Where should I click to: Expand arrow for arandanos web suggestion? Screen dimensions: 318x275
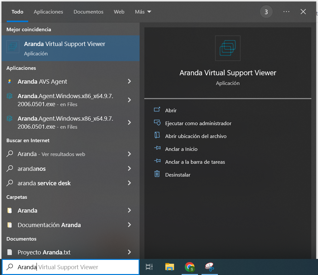(129, 169)
